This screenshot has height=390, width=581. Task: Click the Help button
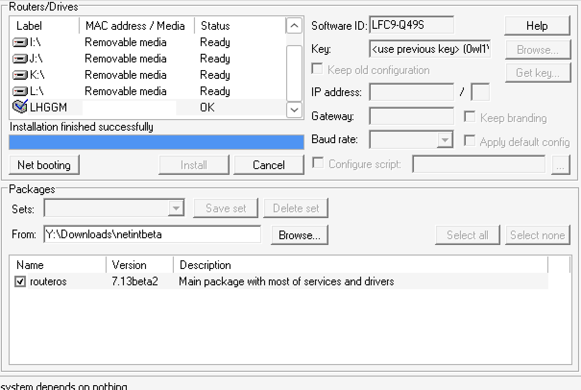537,25
